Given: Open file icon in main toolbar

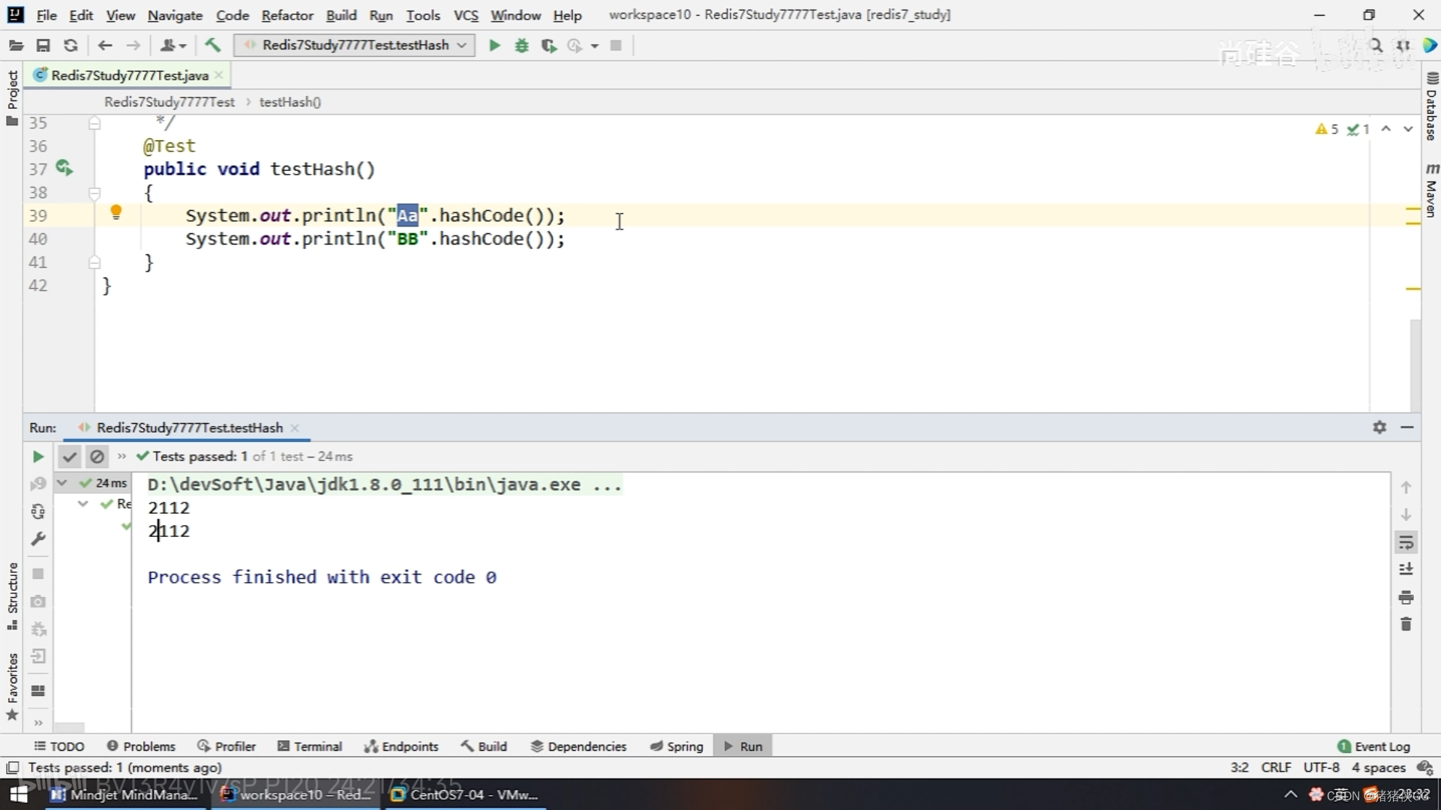Looking at the screenshot, I should tap(16, 46).
